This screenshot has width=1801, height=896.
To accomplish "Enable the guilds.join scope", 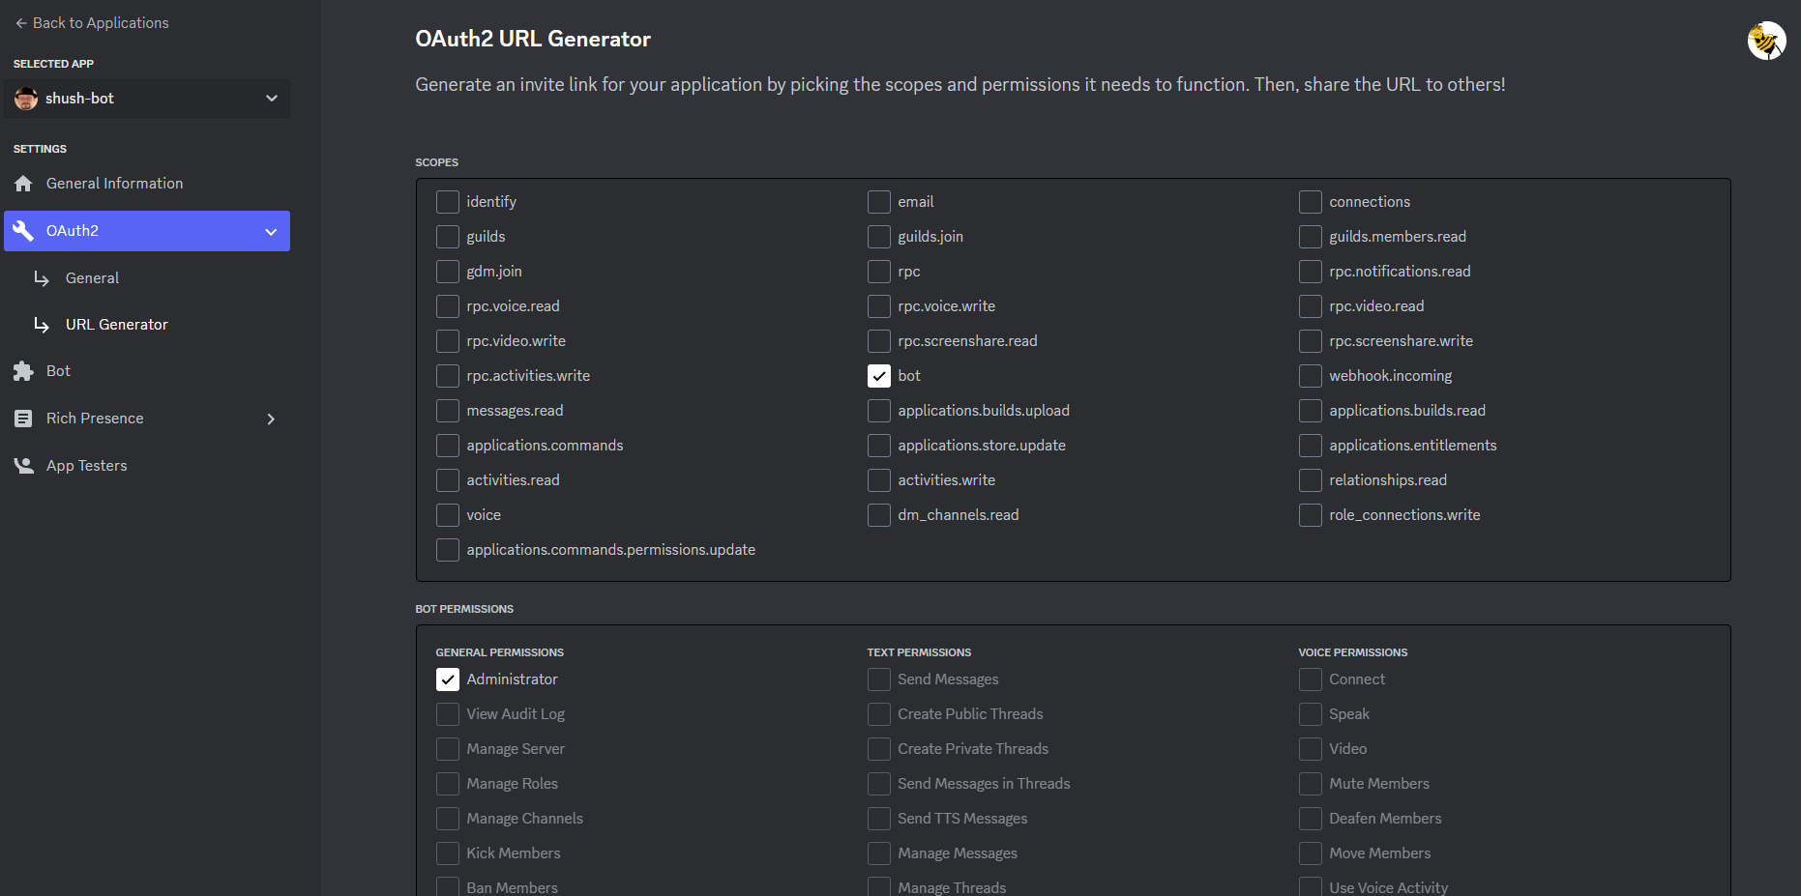I will [878, 237].
